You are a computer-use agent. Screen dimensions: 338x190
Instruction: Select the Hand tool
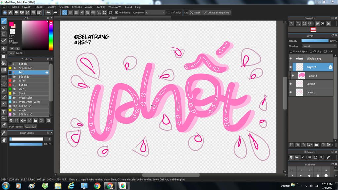coord(4,140)
